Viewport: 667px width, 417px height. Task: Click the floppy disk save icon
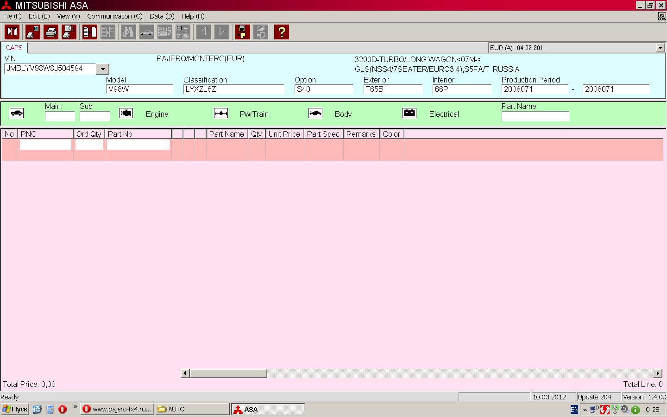tap(242, 32)
